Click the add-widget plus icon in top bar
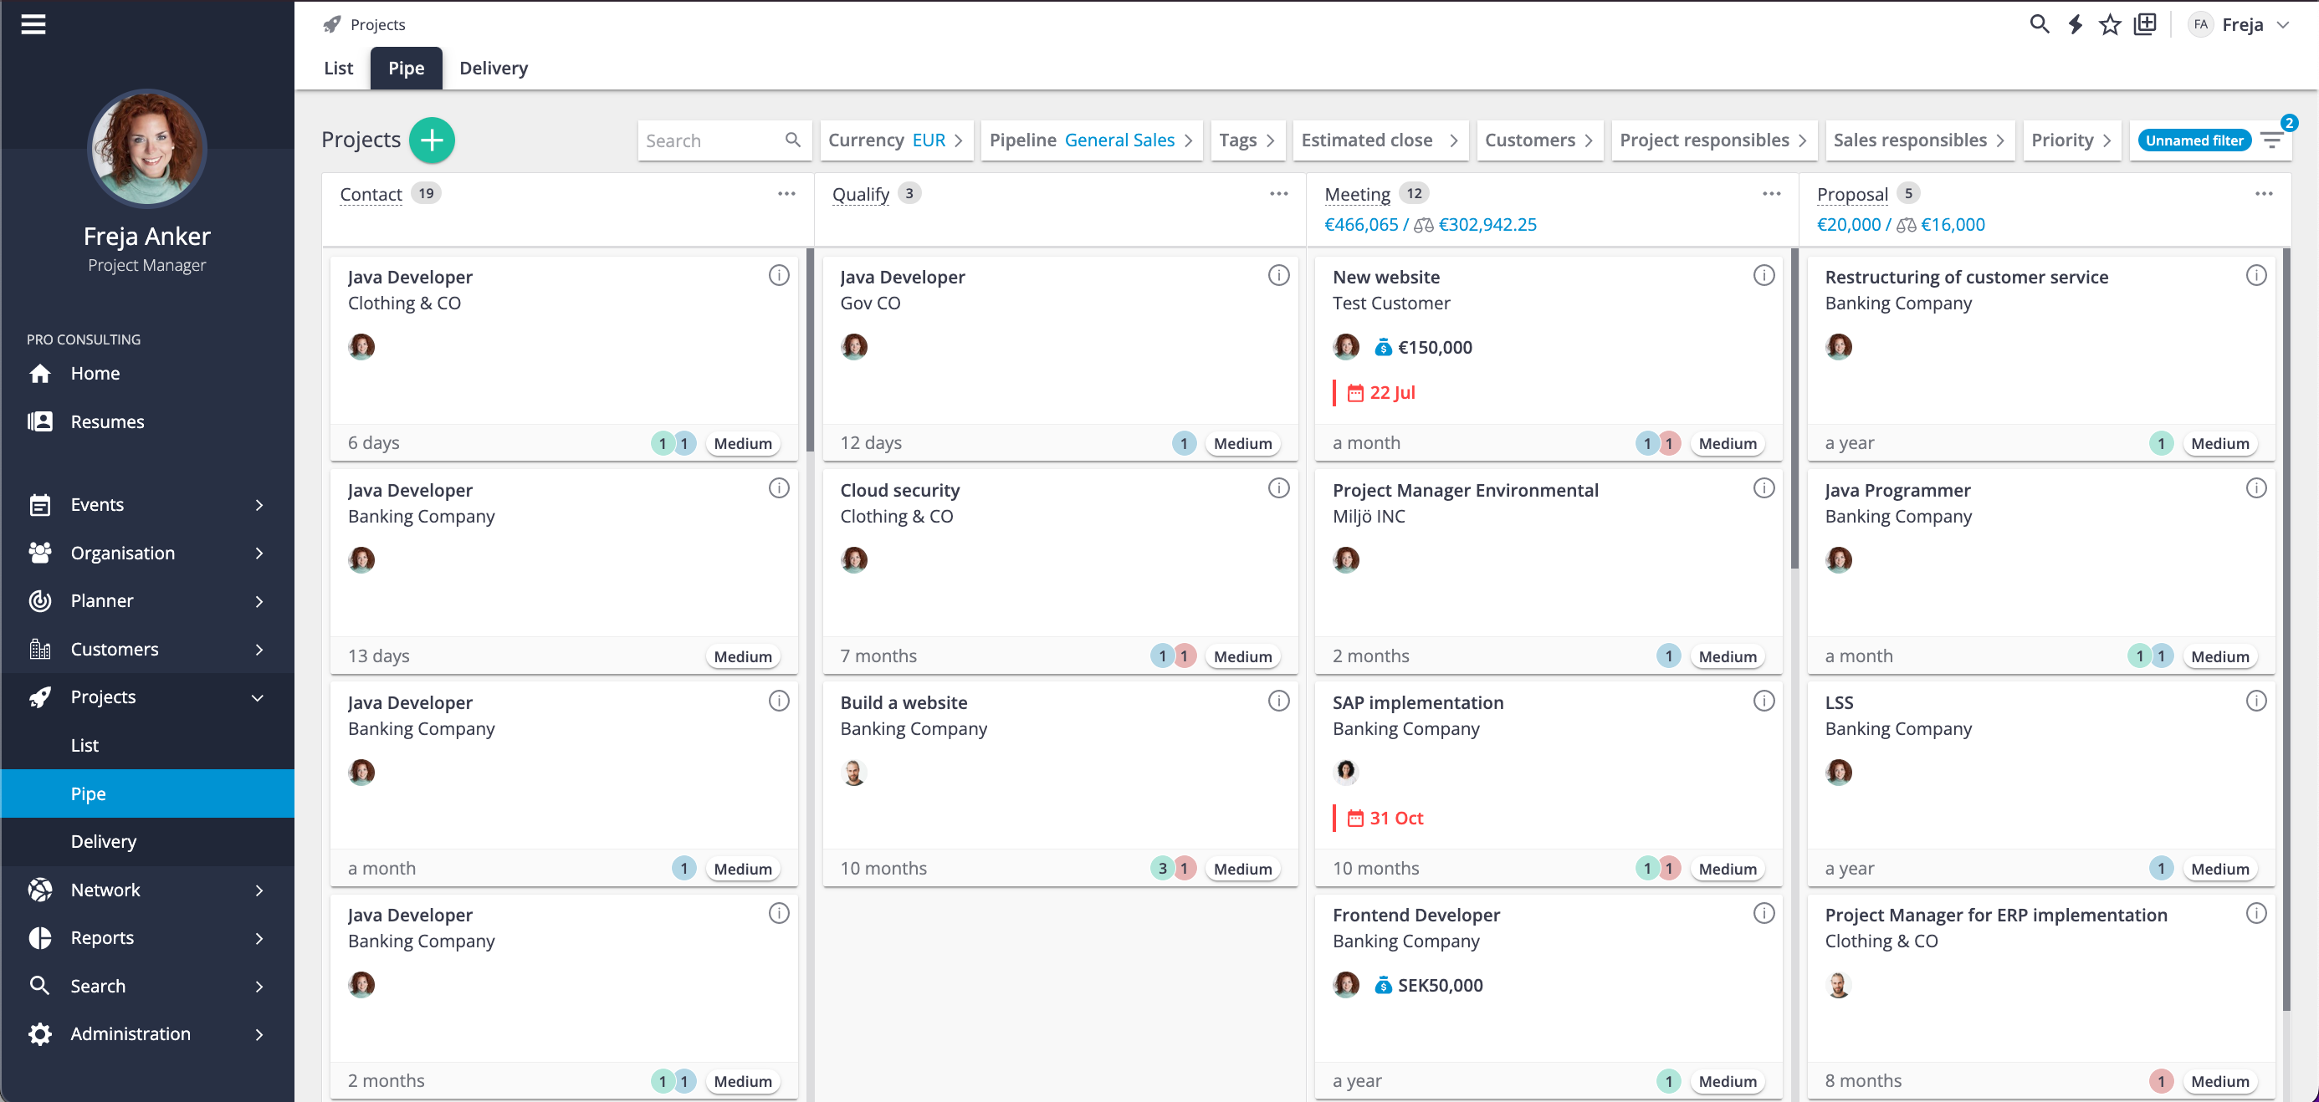2319x1102 pixels. (x=2145, y=24)
